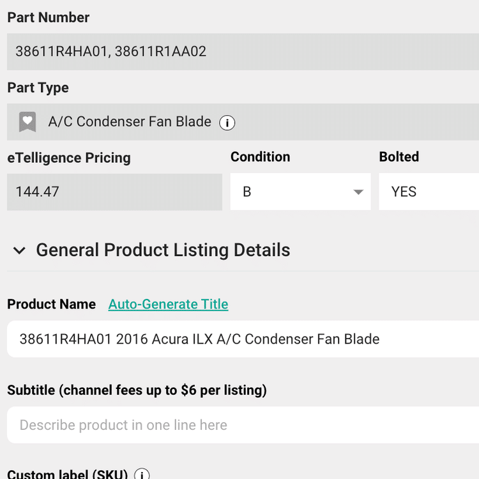Click the info icon beside Custom label (SKU)
Viewport: 479px width, 479px height.
point(142,474)
